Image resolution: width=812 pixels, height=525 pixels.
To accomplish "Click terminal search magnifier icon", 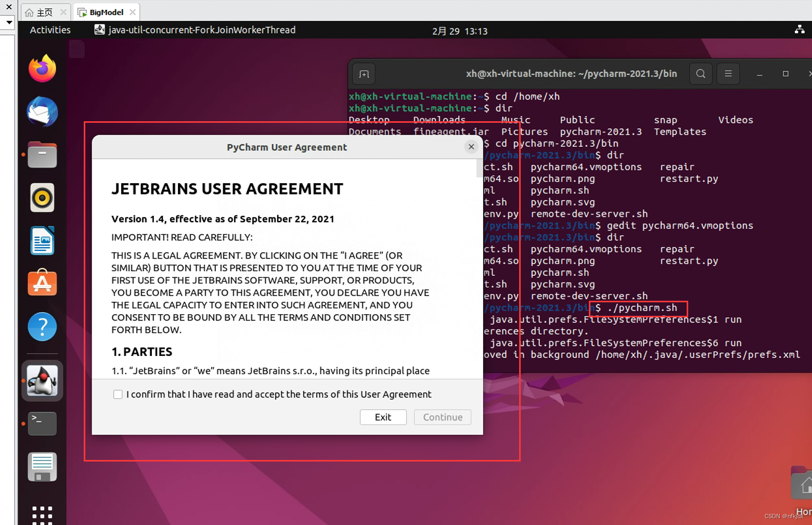I will tap(701, 74).
